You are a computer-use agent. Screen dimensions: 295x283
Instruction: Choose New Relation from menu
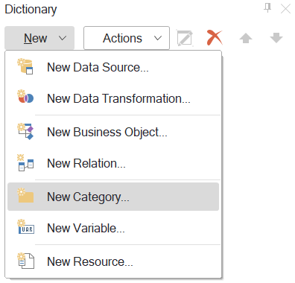[x=113, y=163]
